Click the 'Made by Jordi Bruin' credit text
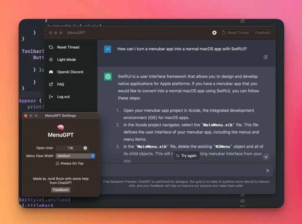 [x=61, y=181]
